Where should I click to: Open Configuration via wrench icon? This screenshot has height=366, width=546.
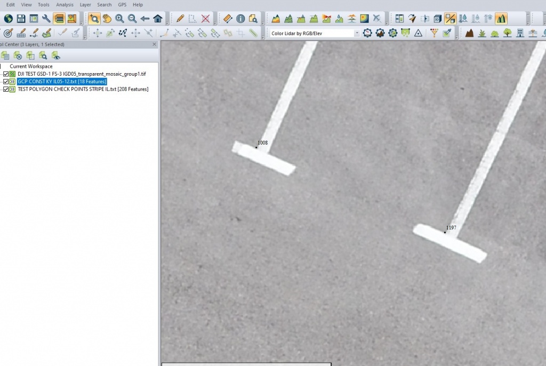(x=46, y=19)
